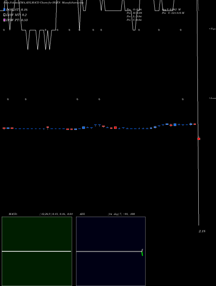Click the gray ADX horizontal line
216x286 pixels.
[109, 251]
